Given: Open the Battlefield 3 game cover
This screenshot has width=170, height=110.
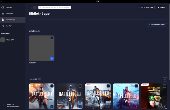Looking at the screenshot, I should (x=70, y=96).
